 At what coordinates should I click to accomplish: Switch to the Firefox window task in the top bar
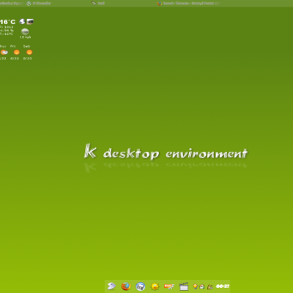coord(188,4)
